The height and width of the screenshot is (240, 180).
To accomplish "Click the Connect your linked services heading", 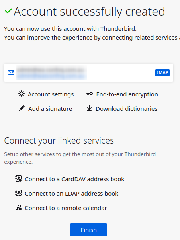I will (59, 141).
